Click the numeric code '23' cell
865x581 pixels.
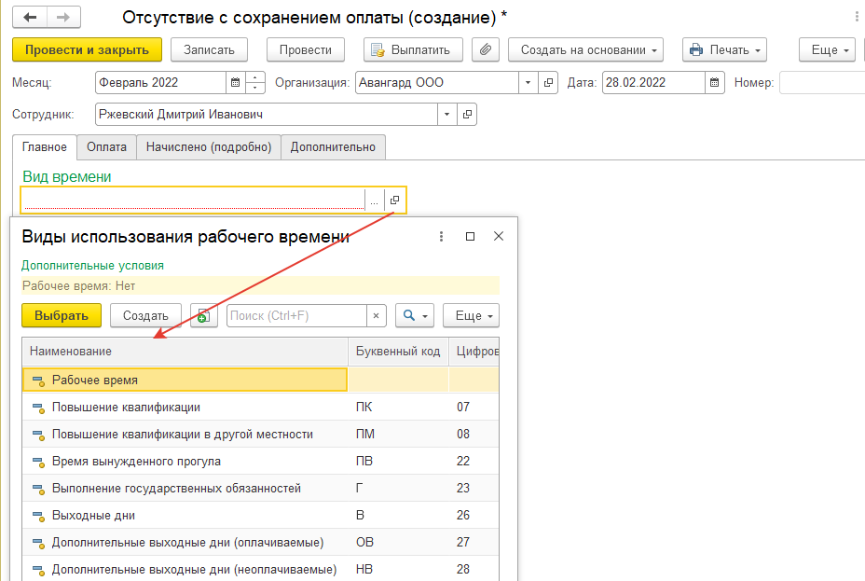tap(474, 489)
